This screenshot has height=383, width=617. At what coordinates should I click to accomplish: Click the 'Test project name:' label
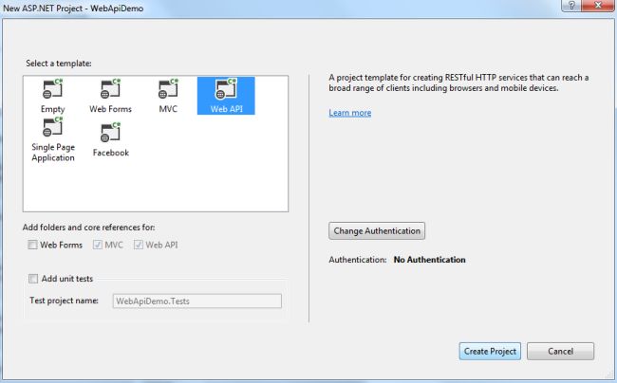[x=64, y=301]
